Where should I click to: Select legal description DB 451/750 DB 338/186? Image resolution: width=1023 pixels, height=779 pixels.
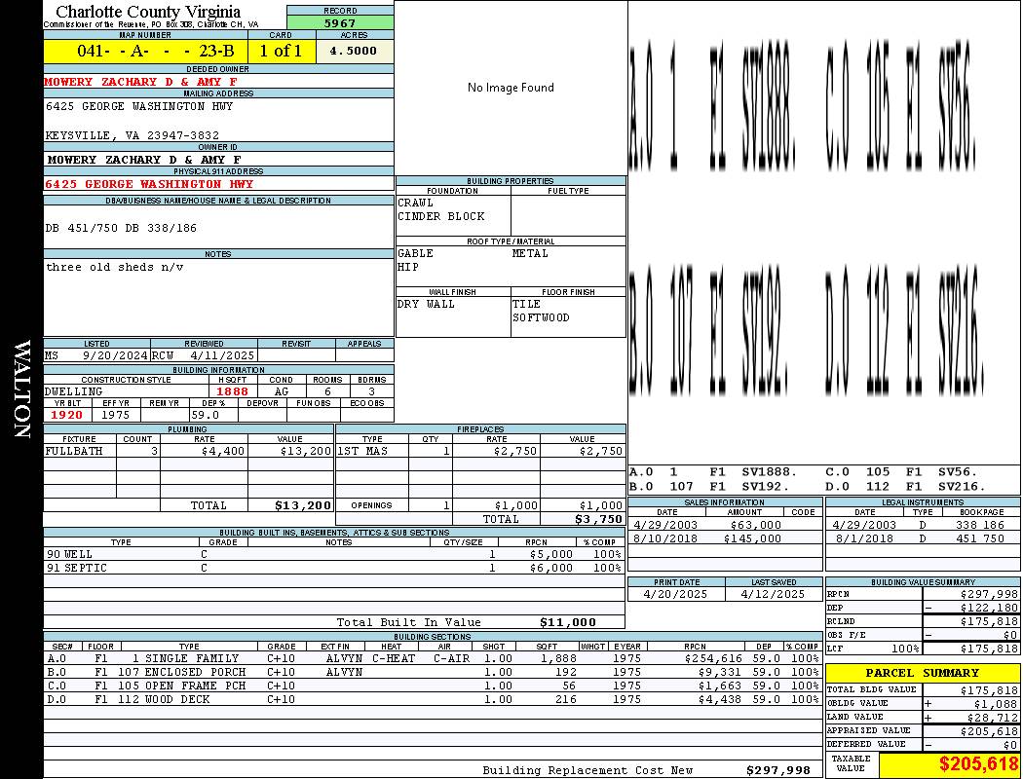click(121, 228)
